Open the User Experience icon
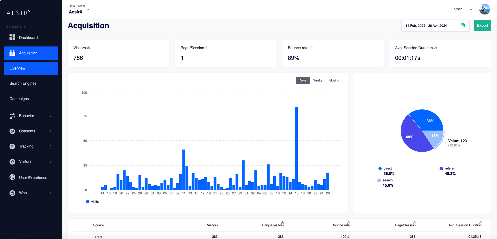 (x=12, y=177)
